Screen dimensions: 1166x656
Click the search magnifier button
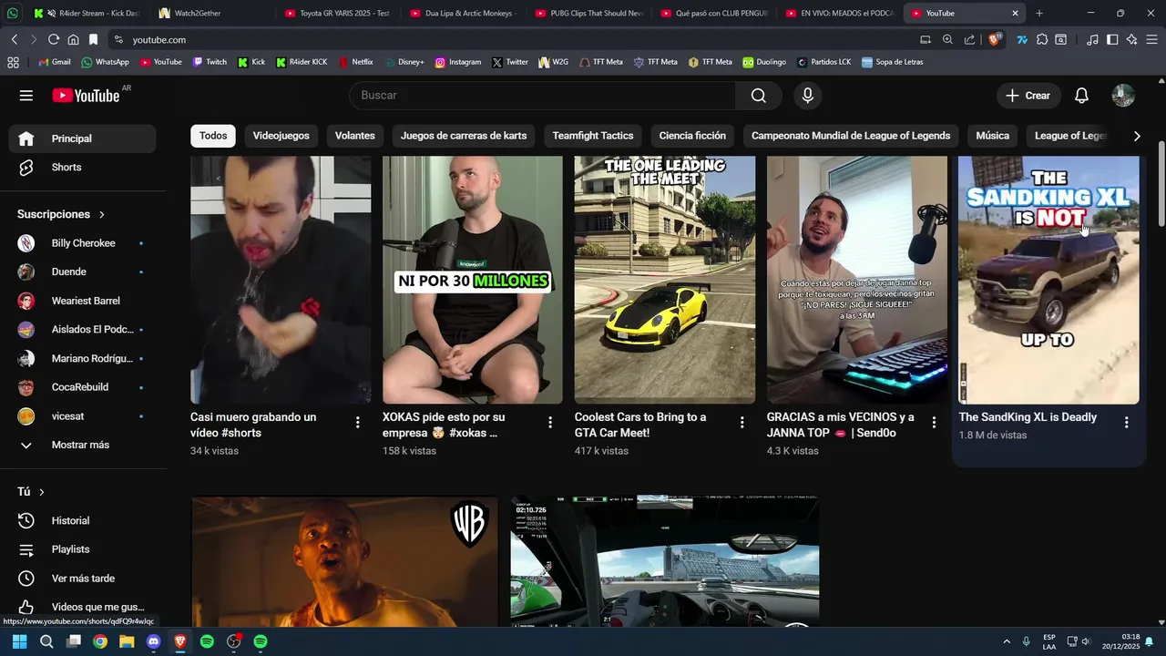(x=759, y=96)
